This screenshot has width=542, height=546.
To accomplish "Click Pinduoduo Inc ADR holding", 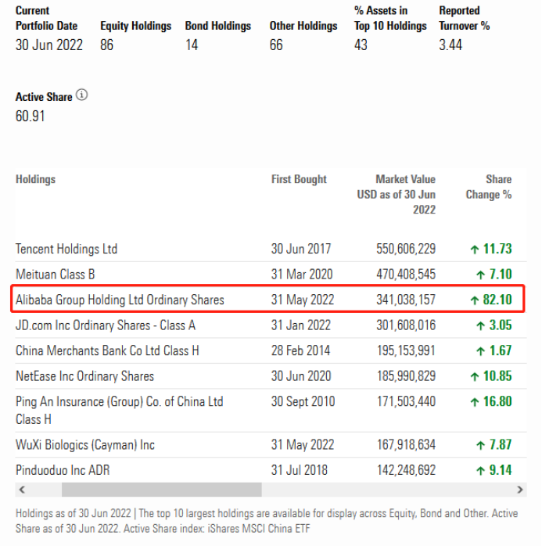I will click(x=63, y=470).
